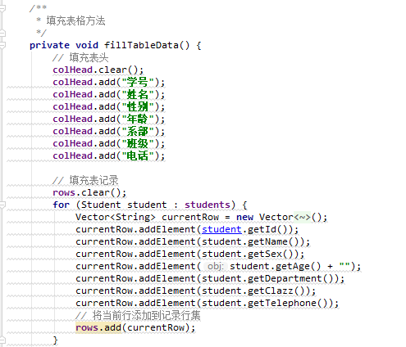Expand the folded <~> diamond in new Vector
Image resolution: width=406 pixels, height=347 pixels.
302,217
